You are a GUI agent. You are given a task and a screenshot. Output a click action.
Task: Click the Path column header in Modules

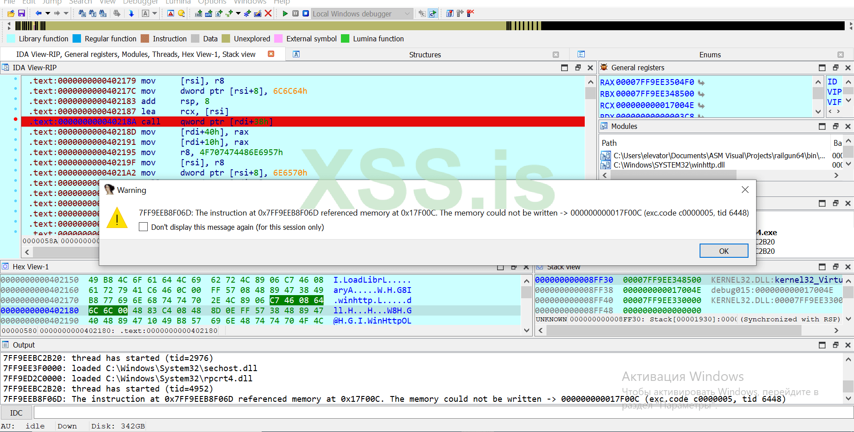(x=714, y=143)
